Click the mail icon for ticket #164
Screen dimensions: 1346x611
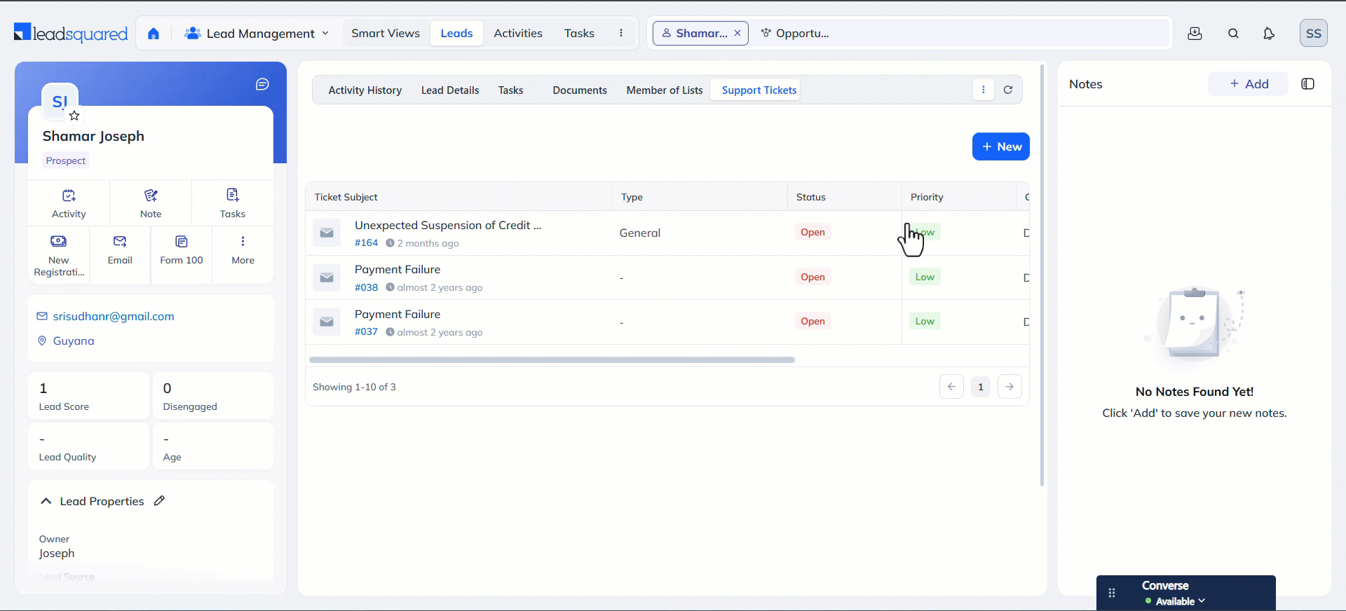(x=327, y=233)
